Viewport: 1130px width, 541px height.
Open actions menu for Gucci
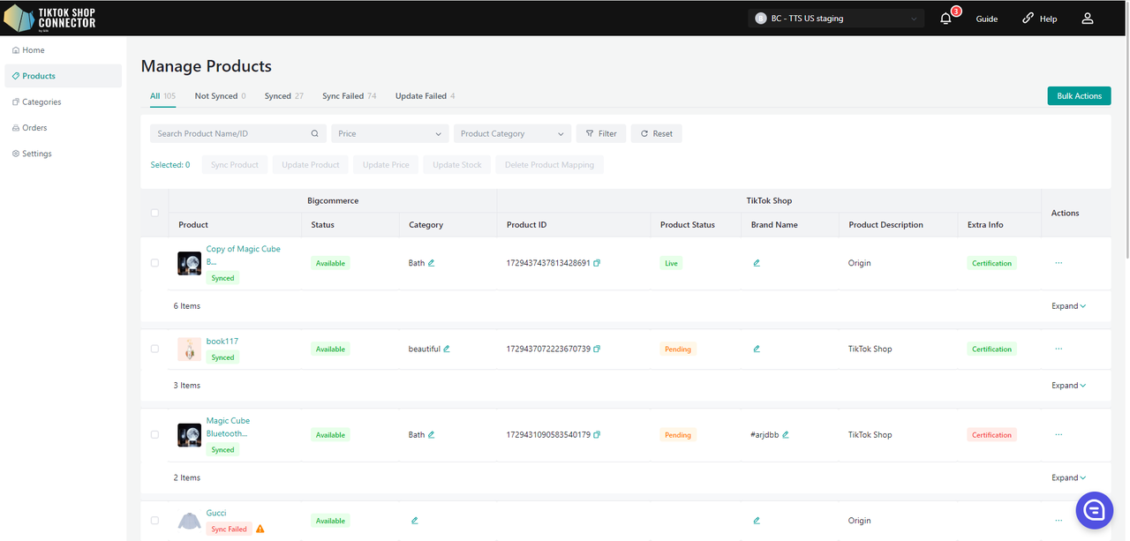1058,521
